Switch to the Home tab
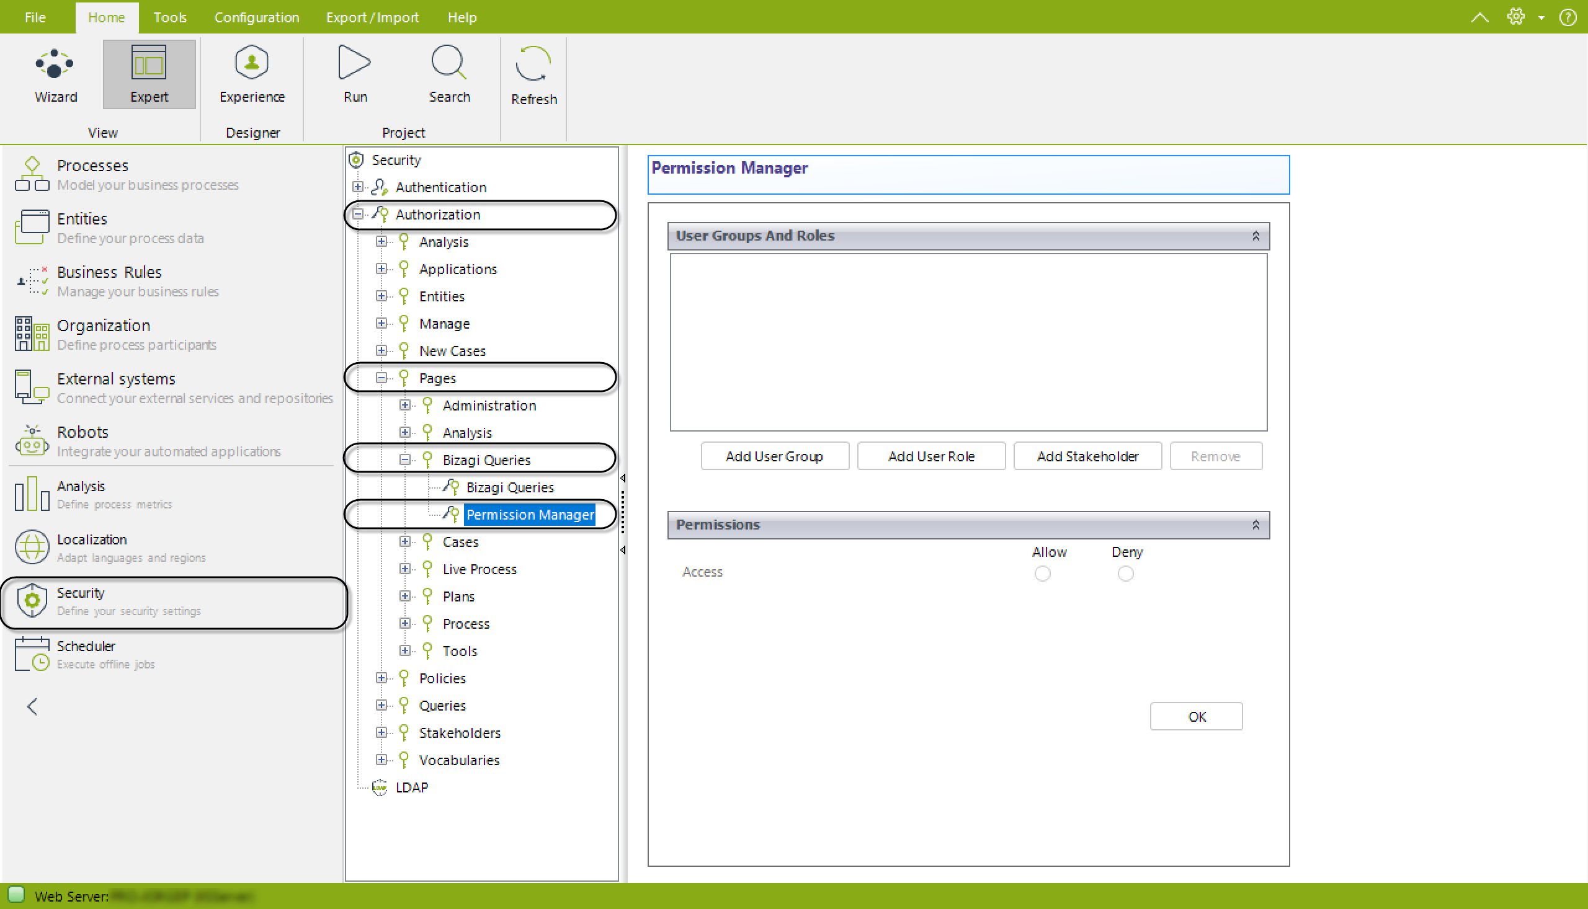Screen dimensions: 1588x909 pyautogui.click(x=106, y=17)
